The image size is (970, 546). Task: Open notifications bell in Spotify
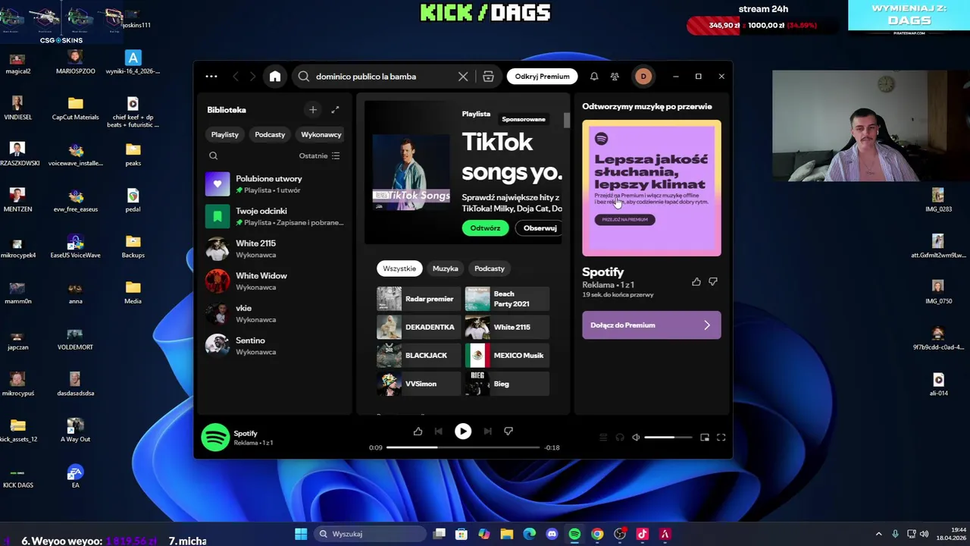594,77
